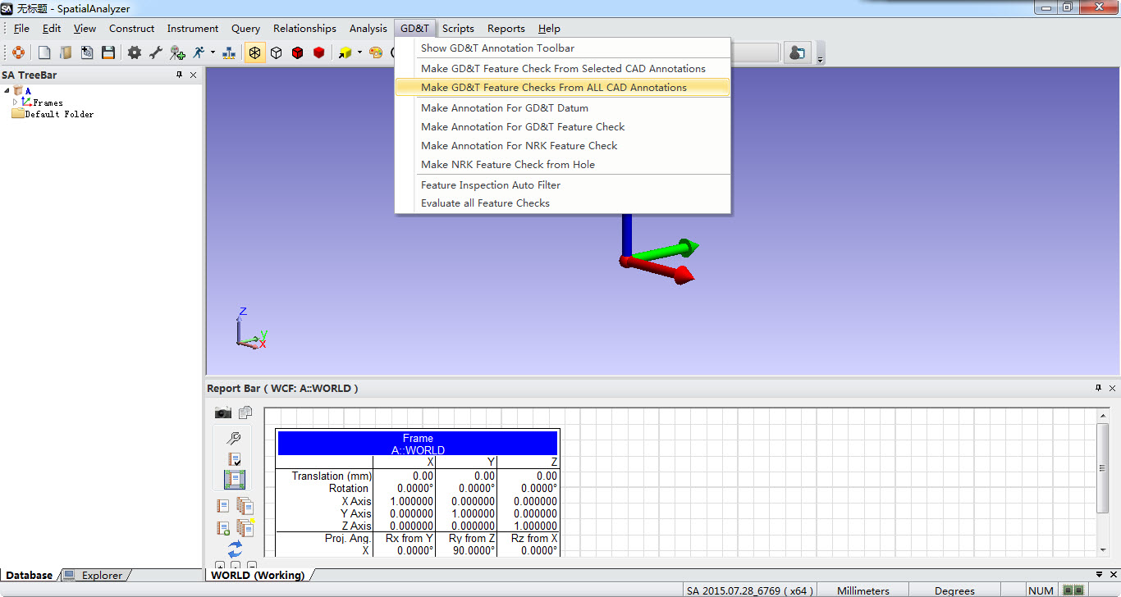
Task: Open the Construct menu
Action: pos(132,29)
